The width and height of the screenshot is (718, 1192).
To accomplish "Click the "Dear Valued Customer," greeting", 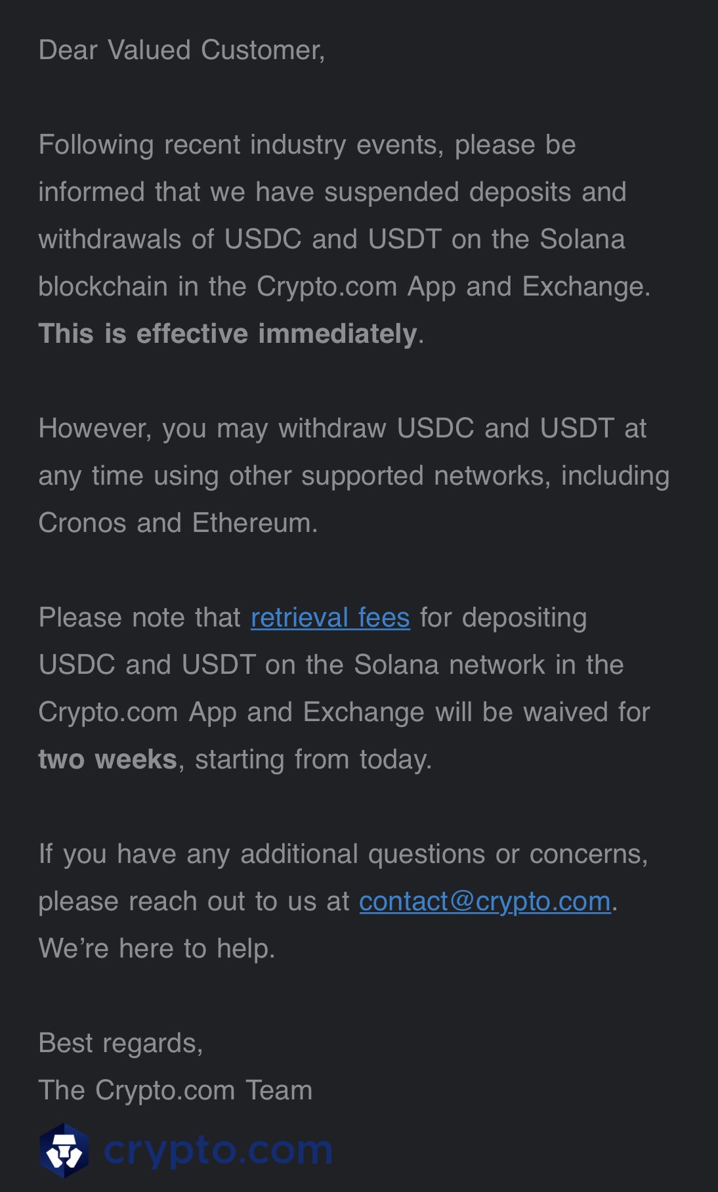I will 182,50.
